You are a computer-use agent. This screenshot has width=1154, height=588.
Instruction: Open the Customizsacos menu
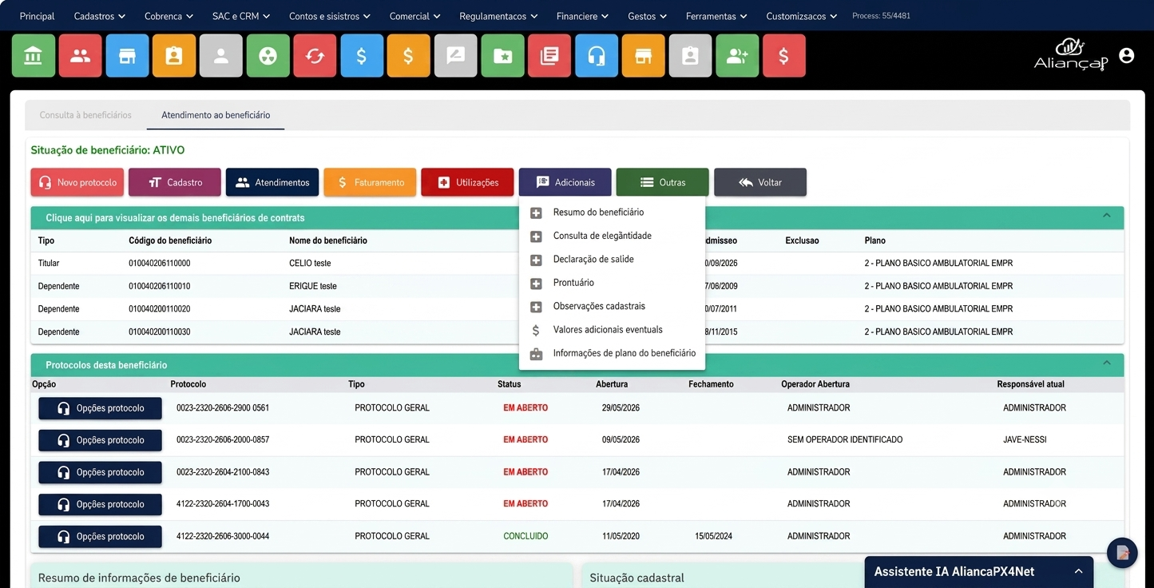pos(802,16)
